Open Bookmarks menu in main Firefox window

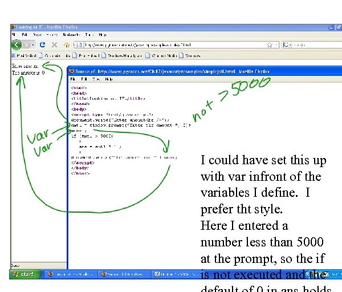click(71, 35)
